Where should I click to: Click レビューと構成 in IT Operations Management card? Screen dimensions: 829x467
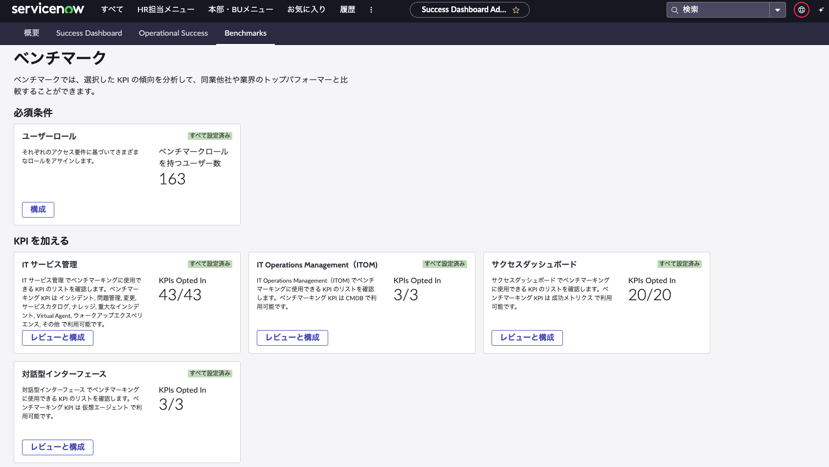[x=292, y=338]
